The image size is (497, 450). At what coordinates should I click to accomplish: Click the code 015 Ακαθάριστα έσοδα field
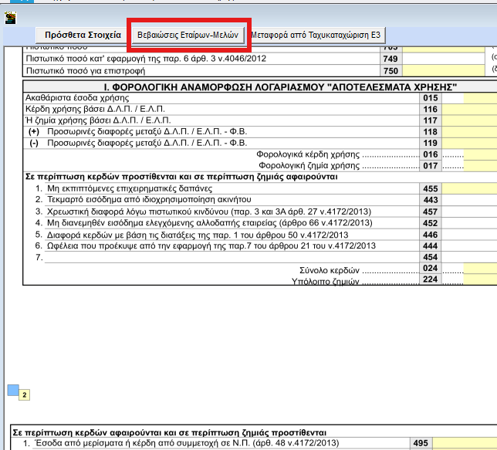click(452, 98)
